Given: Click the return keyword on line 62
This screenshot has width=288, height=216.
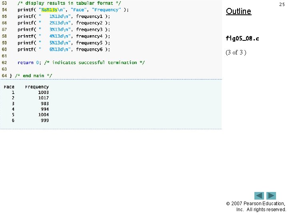Looking at the screenshot, I should pos(26,63).
